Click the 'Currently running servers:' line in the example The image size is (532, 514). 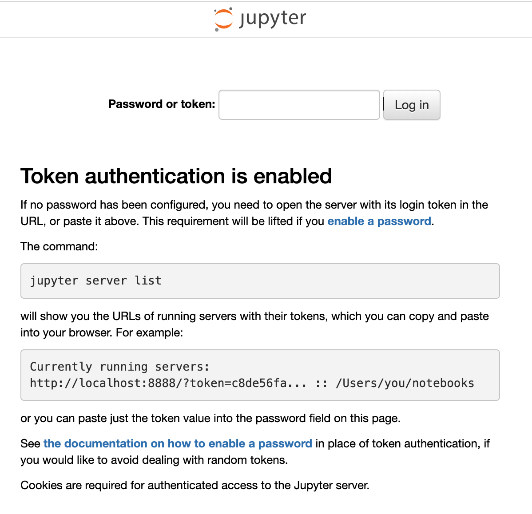[119, 367]
